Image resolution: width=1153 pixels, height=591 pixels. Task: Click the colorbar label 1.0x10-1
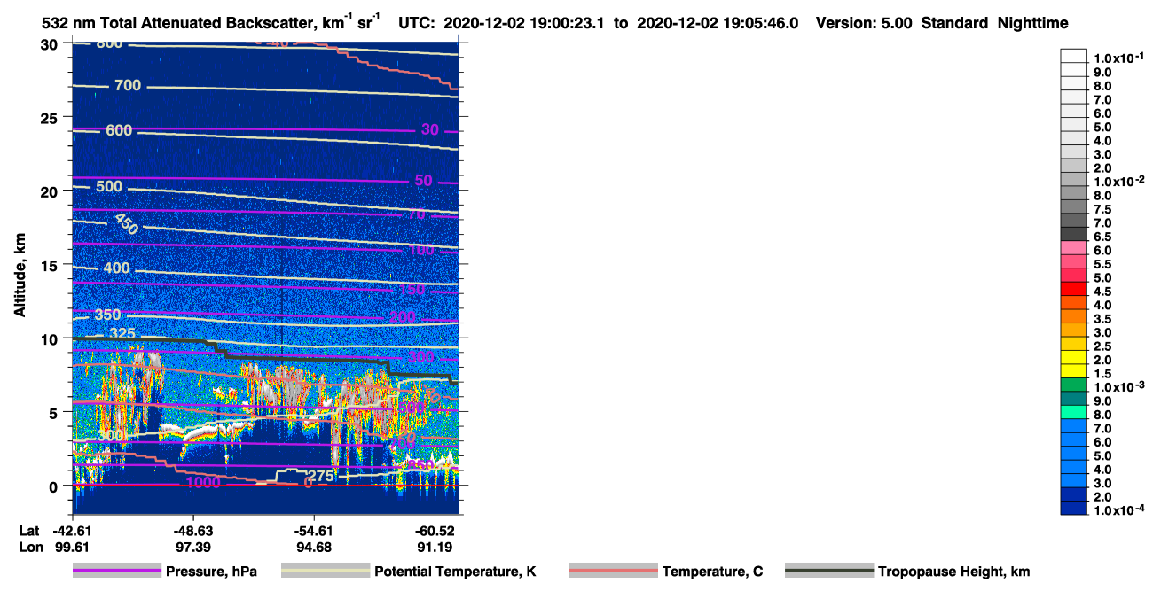[1118, 58]
